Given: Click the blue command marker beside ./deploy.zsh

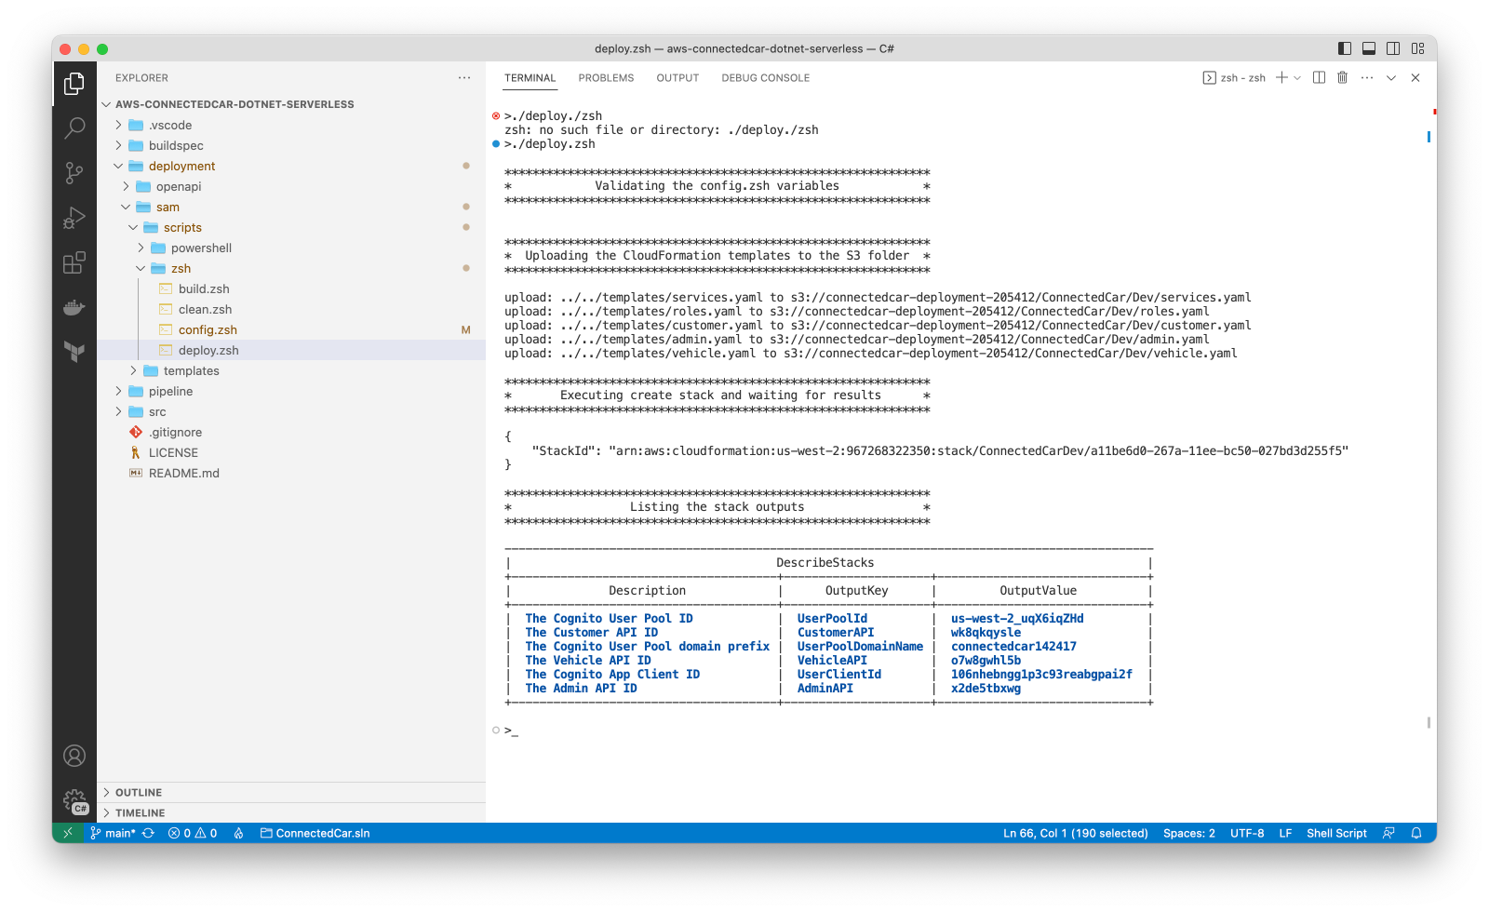Looking at the screenshot, I should pos(496,144).
